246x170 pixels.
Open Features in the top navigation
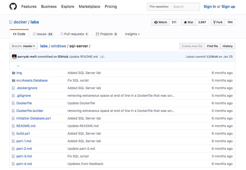click(x=29, y=6)
